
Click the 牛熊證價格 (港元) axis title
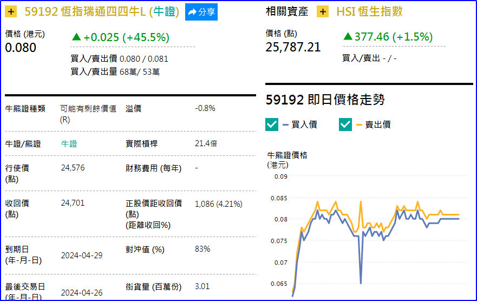coord(287,160)
